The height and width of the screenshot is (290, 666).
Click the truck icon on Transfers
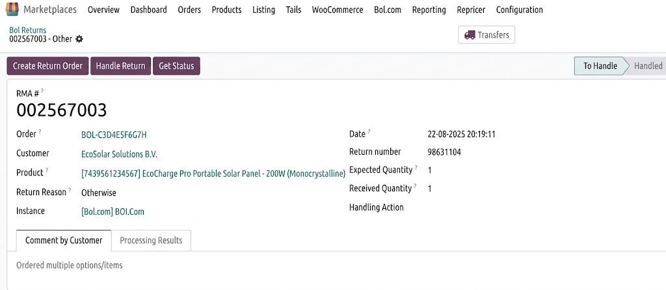point(470,35)
